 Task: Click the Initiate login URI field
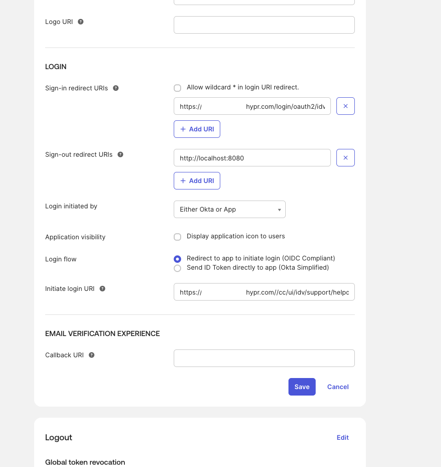pyautogui.click(x=264, y=292)
